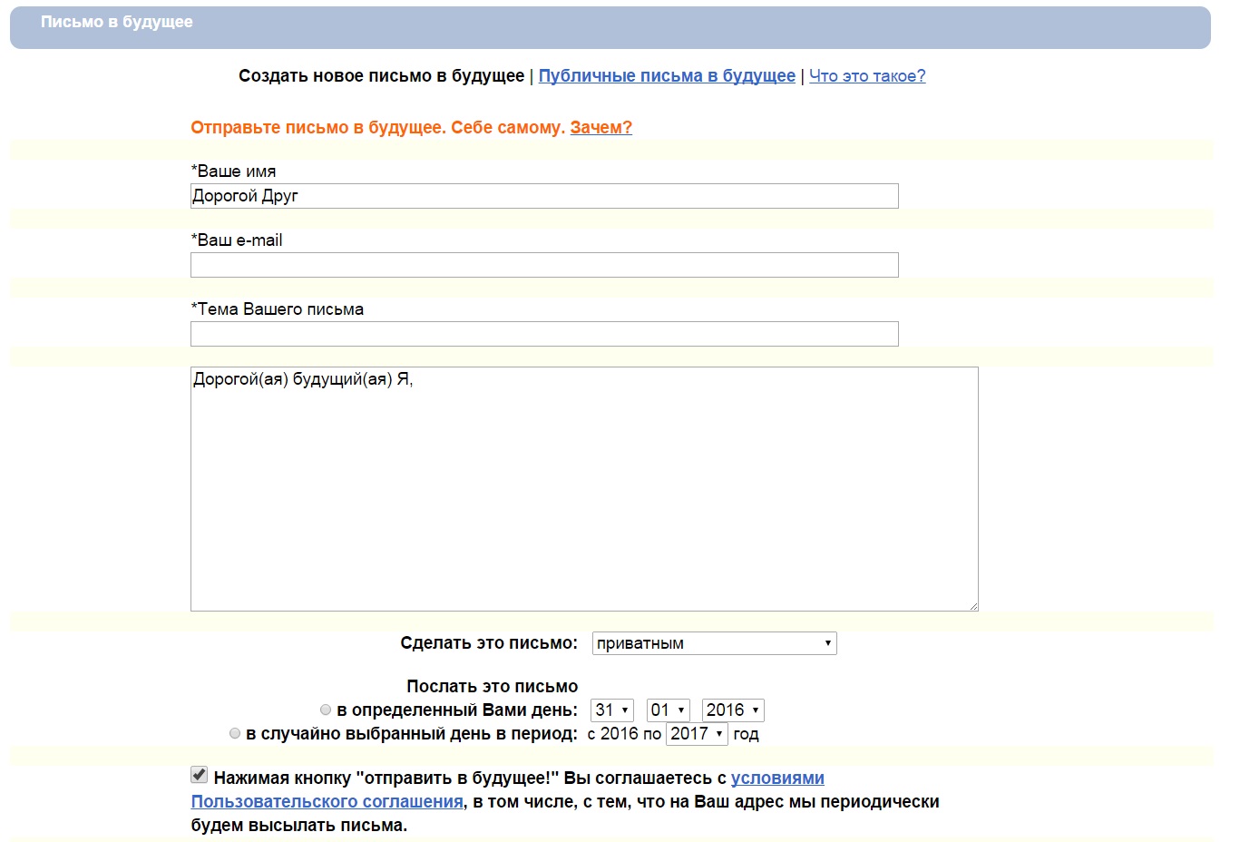Screen dimensions: 1240x842
Task: Place cursor in the letter body textarea
Action: tap(584, 489)
